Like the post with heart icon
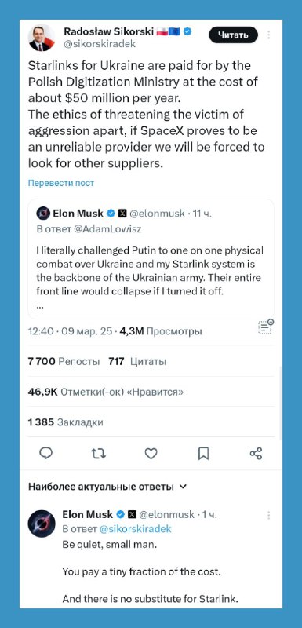 (151, 454)
